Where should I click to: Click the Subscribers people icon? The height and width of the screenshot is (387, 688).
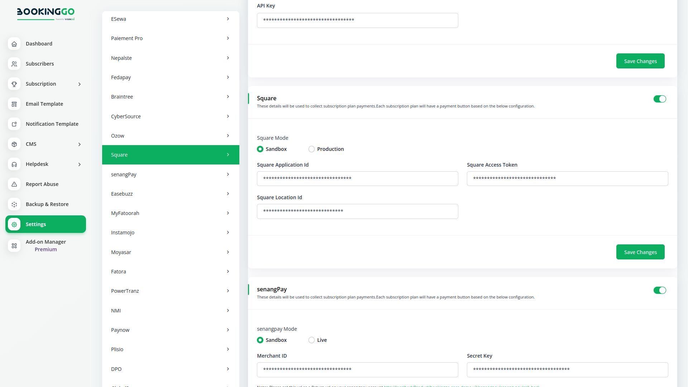(14, 64)
